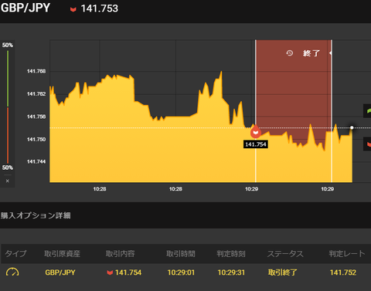Click judgment rate 141.752
This screenshot has height=291, width=371.
coord(343,272)
